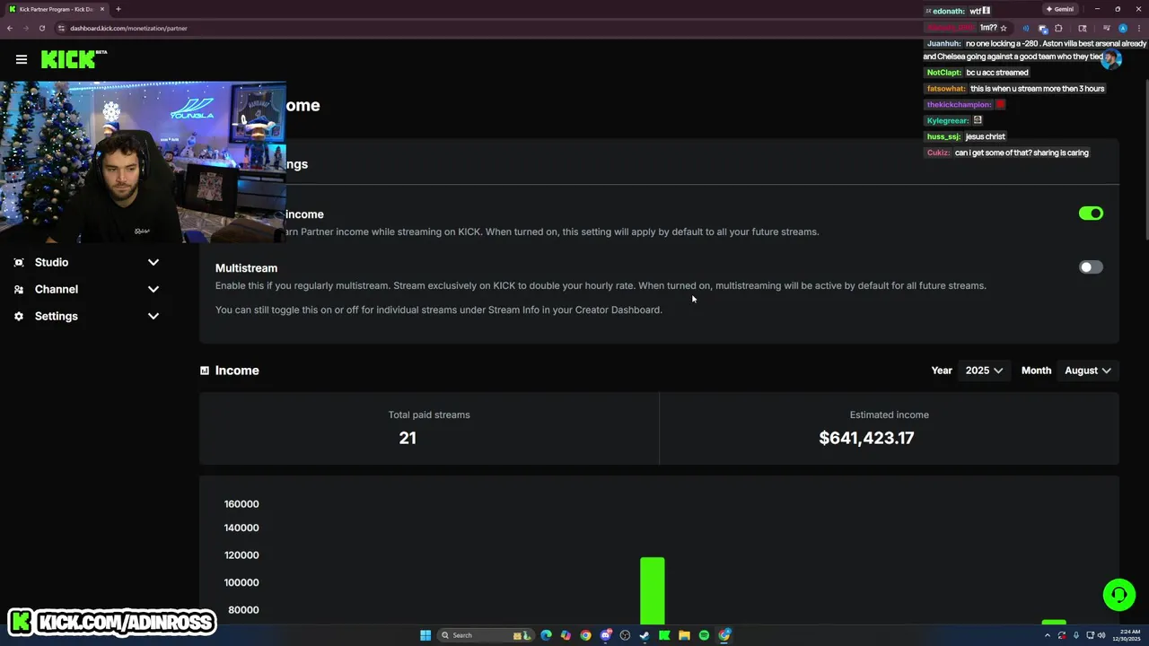Expand the Studio sidebar section
The width and height of the screenshot is (1149, 646).
pyautogui.click(x=153, y=262)
